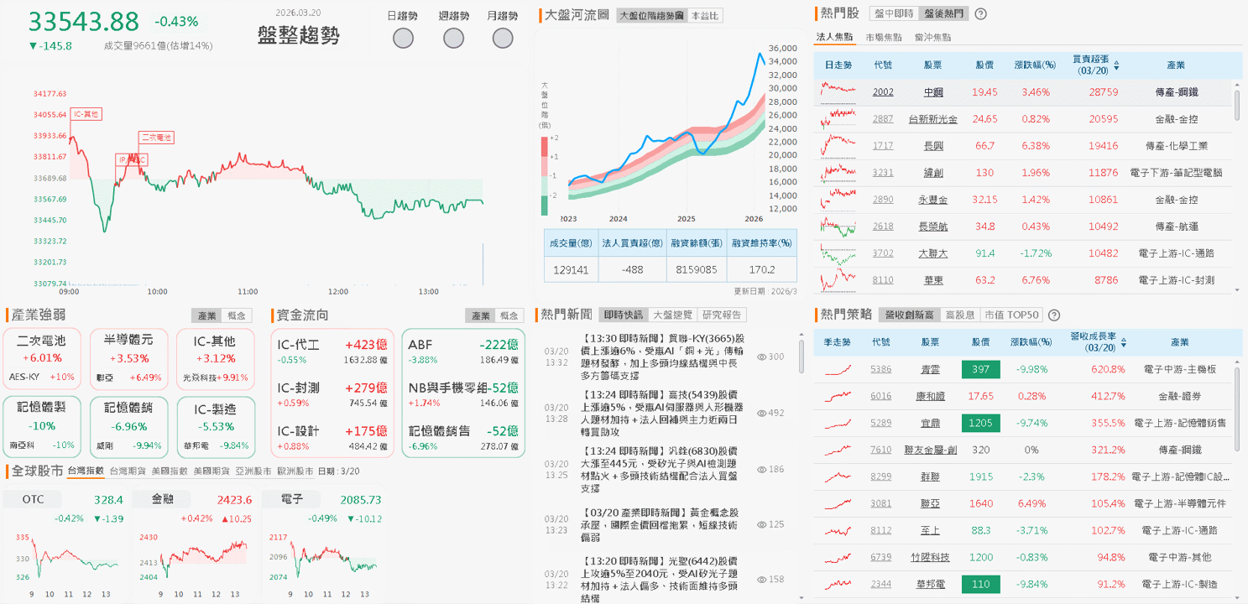Toggle 資金流向 panel to 產業
The image size is (1248, 604).
pos(480,315)
